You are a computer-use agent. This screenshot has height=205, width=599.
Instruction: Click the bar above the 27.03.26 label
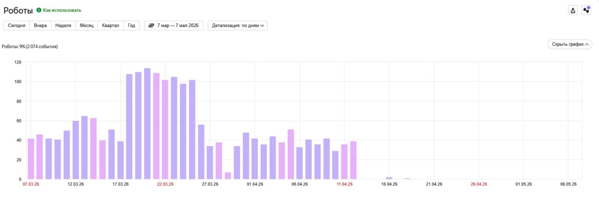click(210, 163)
